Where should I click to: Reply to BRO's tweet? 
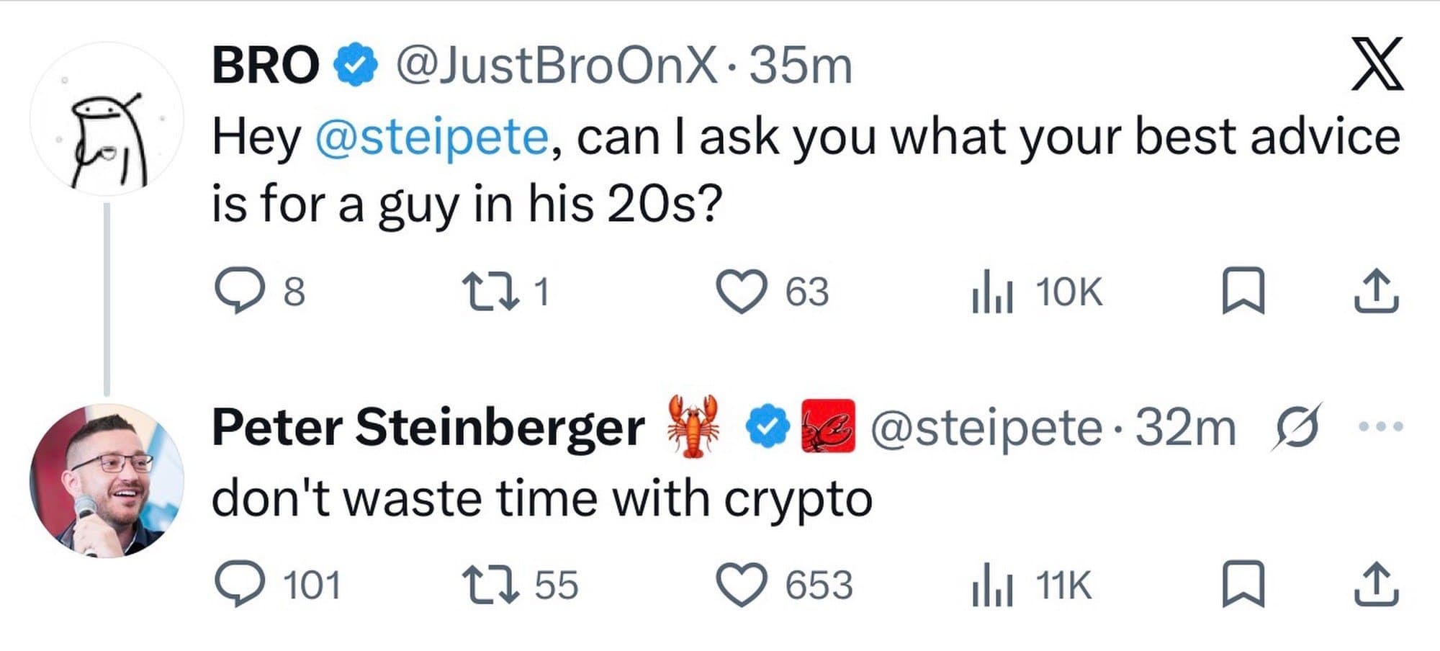239,292
